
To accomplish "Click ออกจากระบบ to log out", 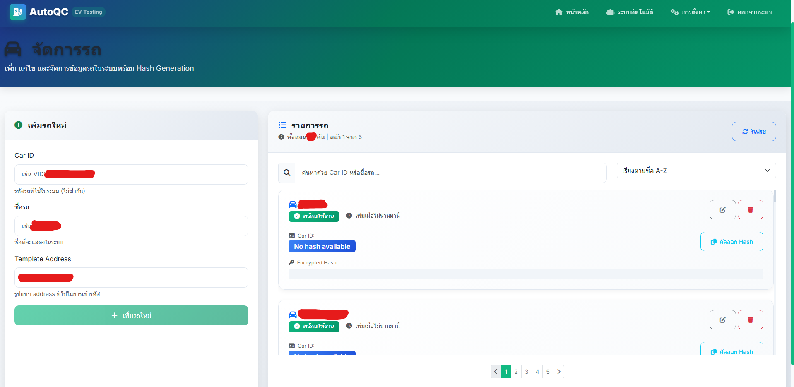I will click(750, 12).
